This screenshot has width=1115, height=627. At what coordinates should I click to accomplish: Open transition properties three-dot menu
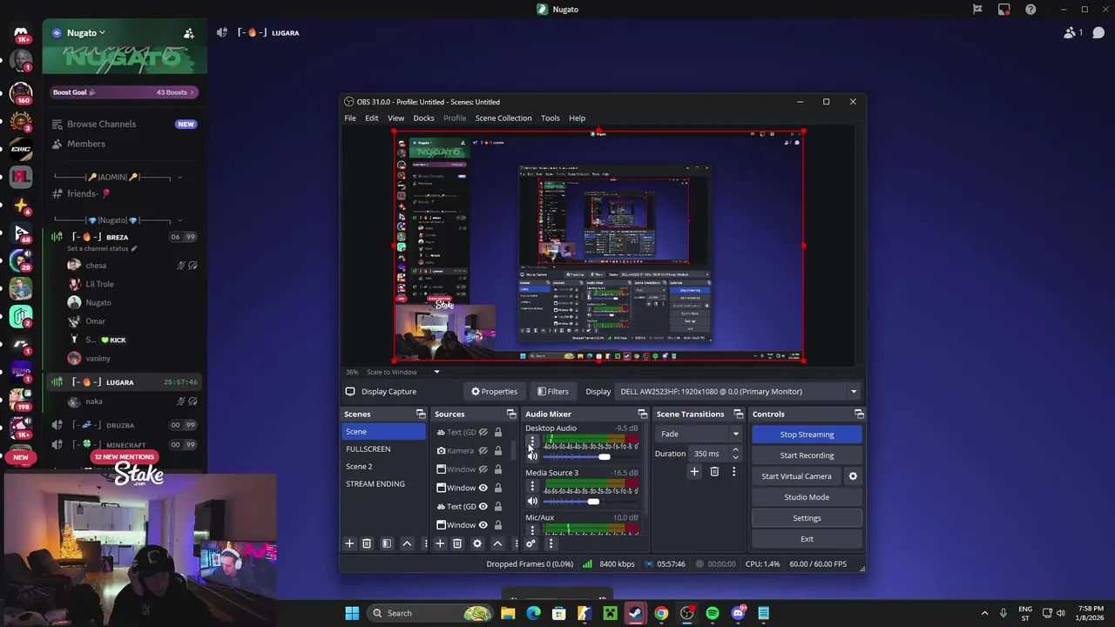(733, 471)
